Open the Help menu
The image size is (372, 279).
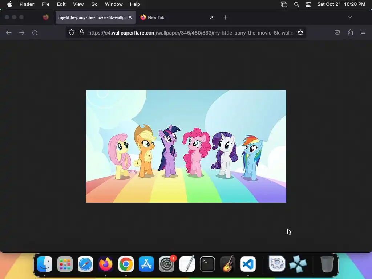135,4
